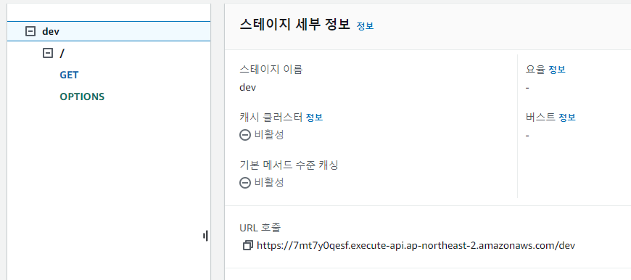Click the URL 호출 label
631x280 pixels.
(x=260, y=228)
